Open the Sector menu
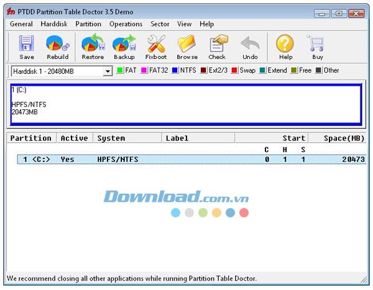The width and height of the screenshot is (373, 290). tap(160, 24)
